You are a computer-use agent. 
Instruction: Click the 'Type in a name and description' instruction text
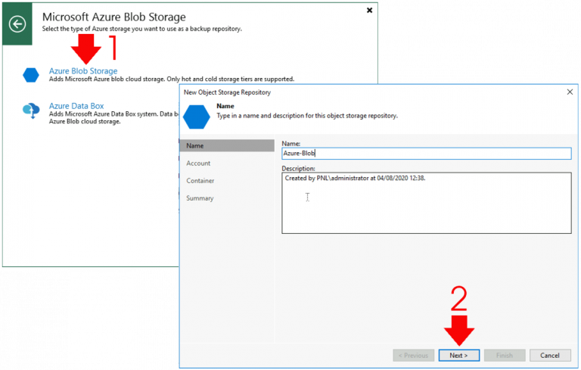point(307,116)
